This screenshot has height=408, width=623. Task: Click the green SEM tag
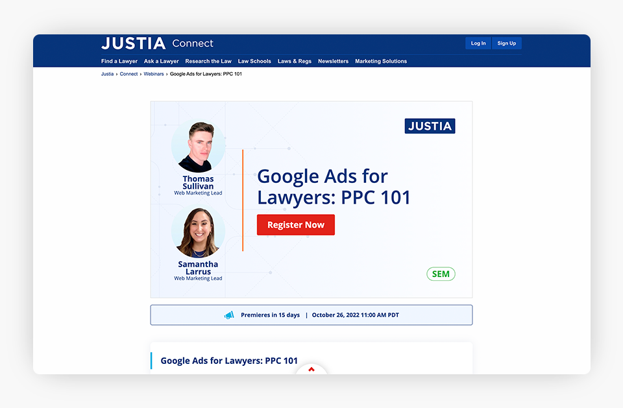(x=441, y=274)
